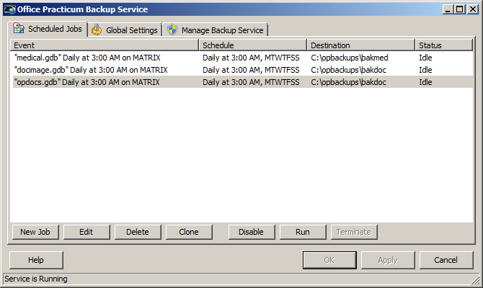Click the docimage.gdb row's Idle status
This screenshot has height=288, width=483.
pyautogui.click(x=425, y=70)
